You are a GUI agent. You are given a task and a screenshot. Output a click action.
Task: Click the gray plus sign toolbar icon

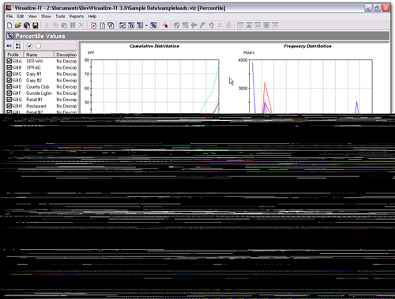point(194,25)
